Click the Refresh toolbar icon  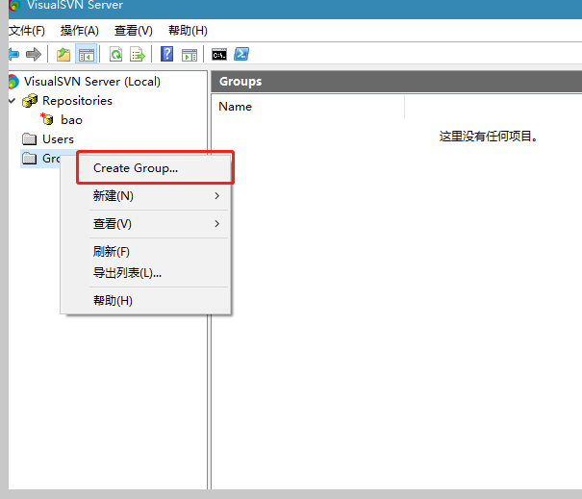tap(116, 55)
